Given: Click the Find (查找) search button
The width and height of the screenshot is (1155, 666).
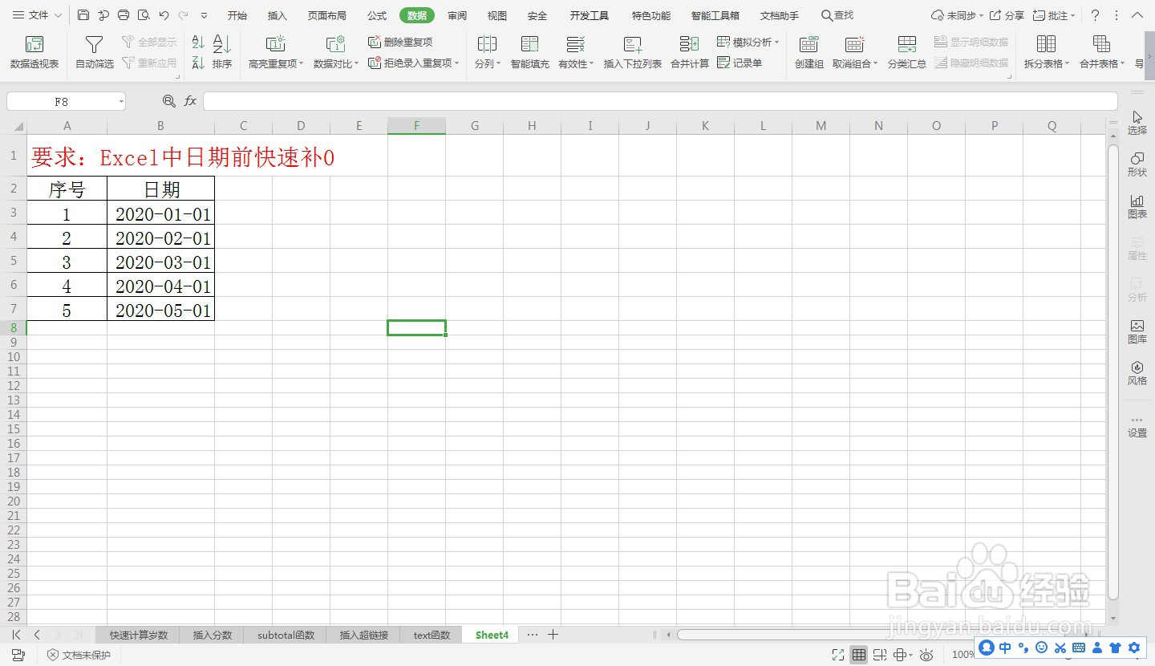Looking at the screenshot, I should [837, 15].
